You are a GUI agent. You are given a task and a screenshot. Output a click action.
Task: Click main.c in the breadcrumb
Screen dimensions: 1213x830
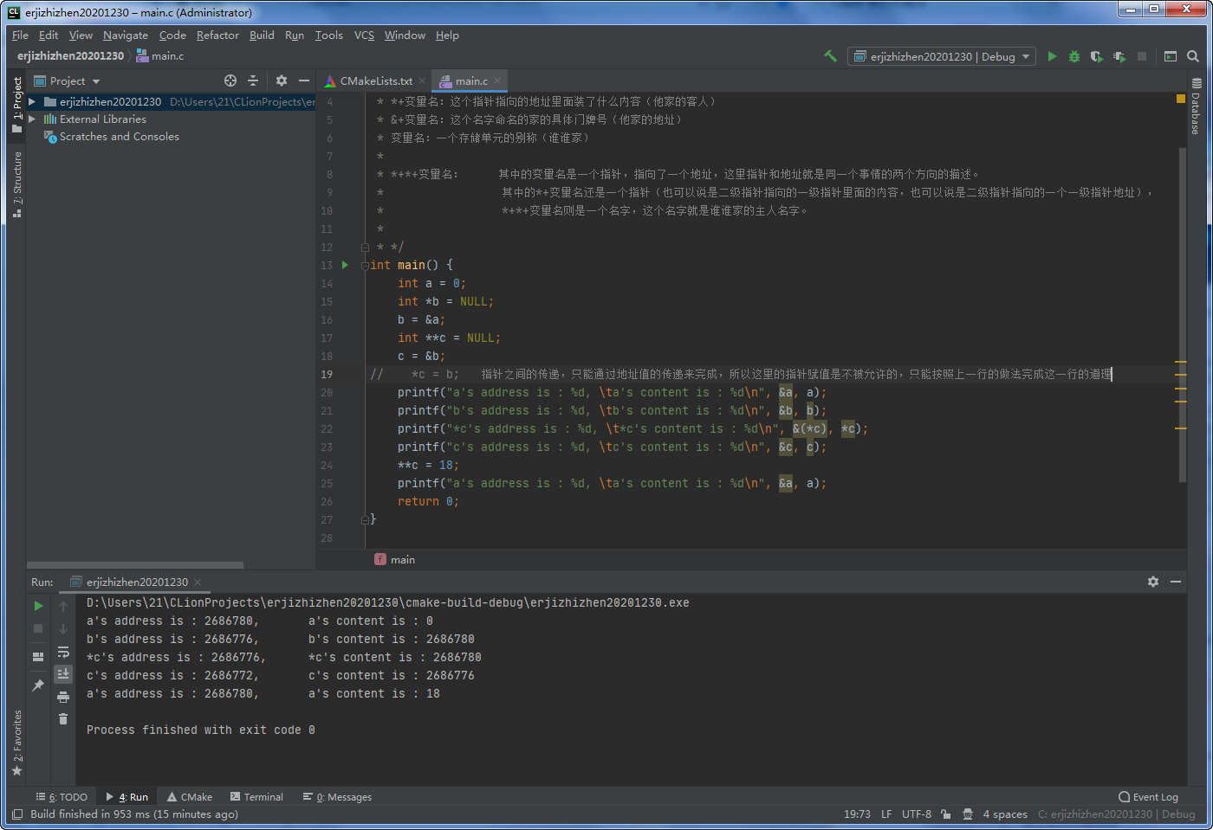point(160,56)
